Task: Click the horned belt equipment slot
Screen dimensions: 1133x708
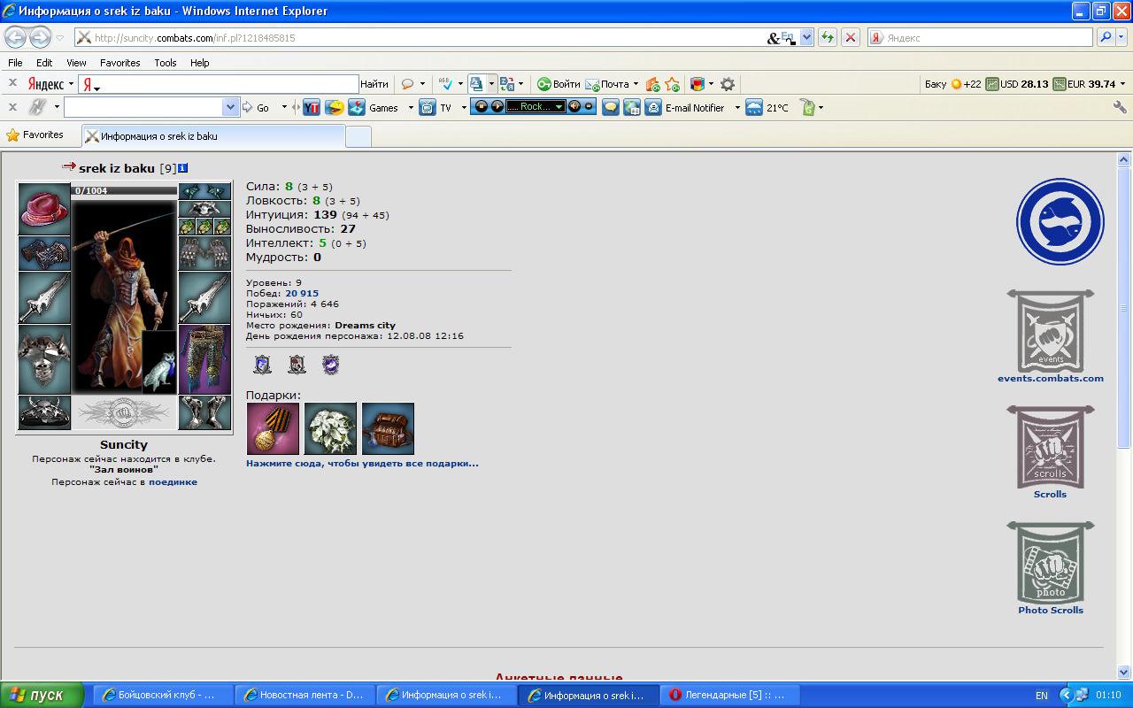Action: tap(44, 412)
